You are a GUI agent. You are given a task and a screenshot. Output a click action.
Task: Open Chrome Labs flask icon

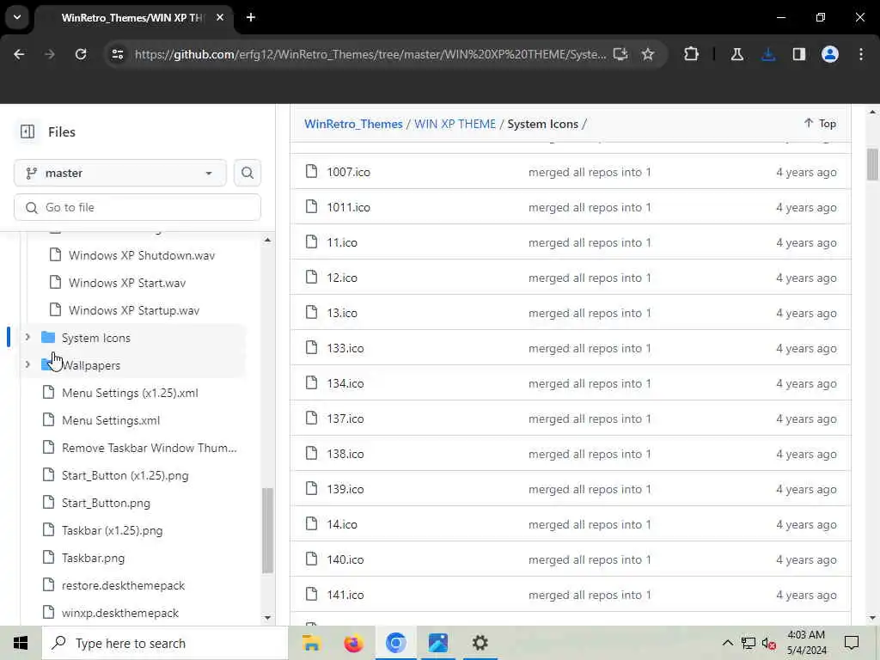tap(736, 54)
